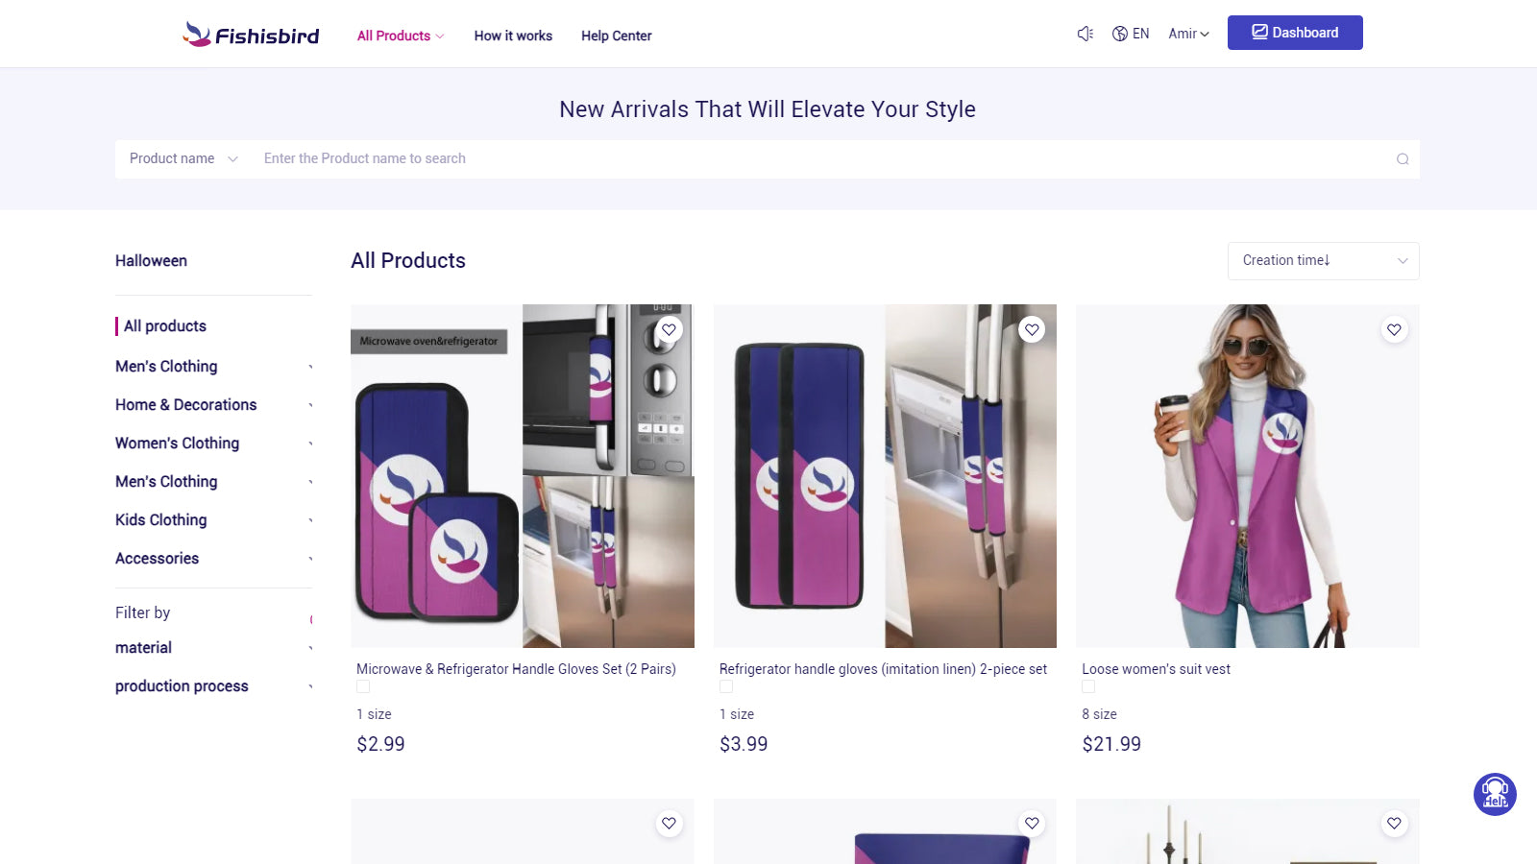1537x864 pixels.
Task: Favorite the Microwave & Refrigerator Handle Gloves Set
Action: click(669, 329)
